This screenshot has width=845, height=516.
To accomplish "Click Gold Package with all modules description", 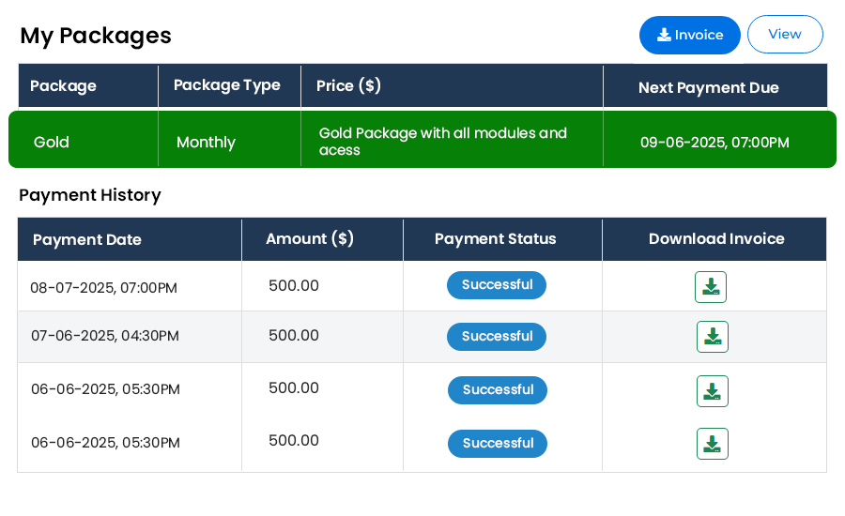I will (x=442, y=141).
